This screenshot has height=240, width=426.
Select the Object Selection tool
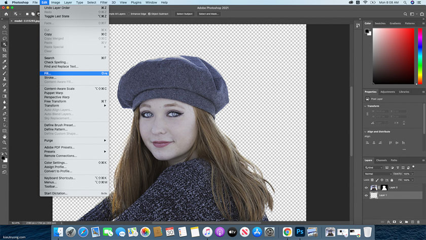coord(5,44)
